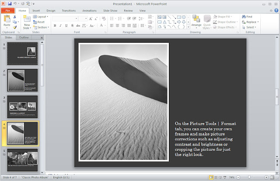Screen dimensions: 280x181
Task: Click the Text Shadow S icon
Action: click(72, 26)
